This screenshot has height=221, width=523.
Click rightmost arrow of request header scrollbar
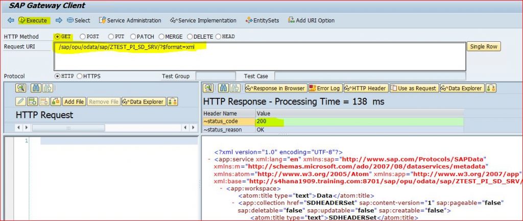[x=193, y=128]
